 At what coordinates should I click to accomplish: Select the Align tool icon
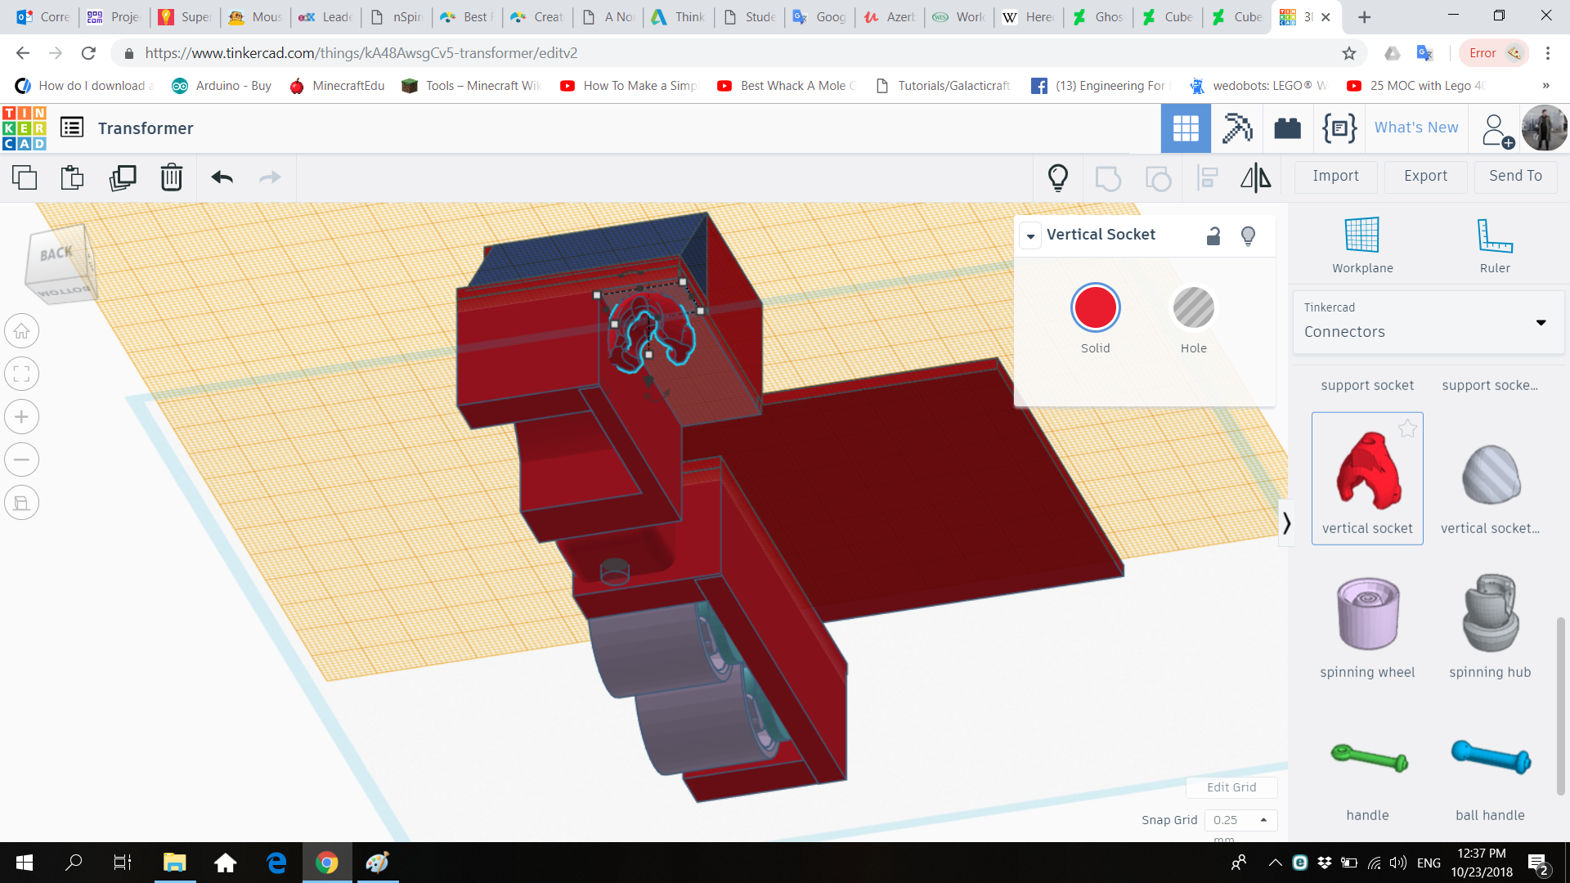pyautogui.click(x=1207, y=177)
